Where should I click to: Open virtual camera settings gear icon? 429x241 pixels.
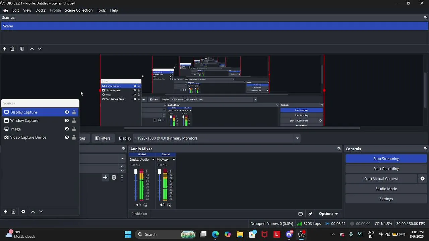pyautogui.click(x=423, y=179)
